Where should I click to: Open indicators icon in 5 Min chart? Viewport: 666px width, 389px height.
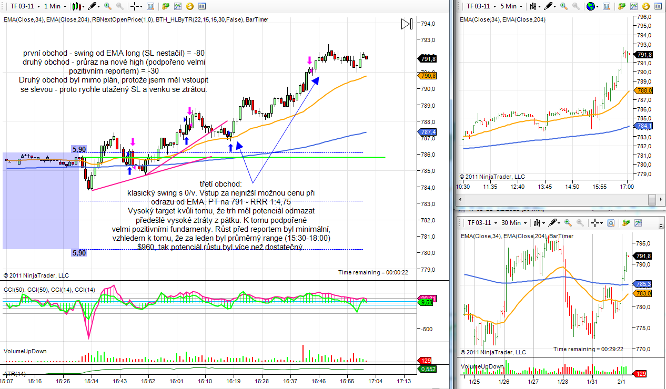point(634,6)
